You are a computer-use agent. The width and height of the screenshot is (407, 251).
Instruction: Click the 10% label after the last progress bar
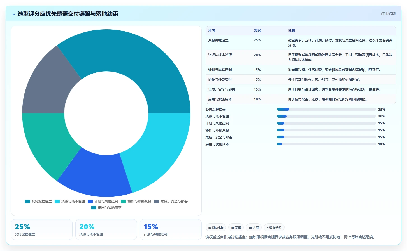382,144
